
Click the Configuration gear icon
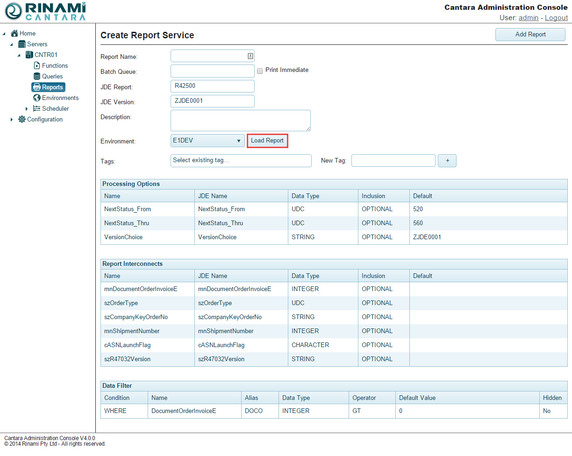22,119
